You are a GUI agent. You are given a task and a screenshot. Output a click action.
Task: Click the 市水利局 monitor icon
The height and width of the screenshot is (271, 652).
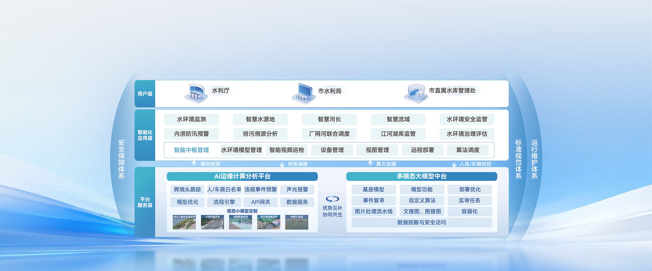coord(303,93)
